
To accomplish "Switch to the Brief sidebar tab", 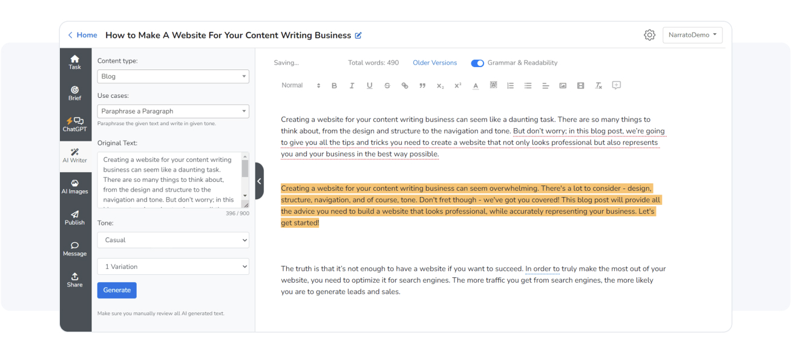I will 75,93.
